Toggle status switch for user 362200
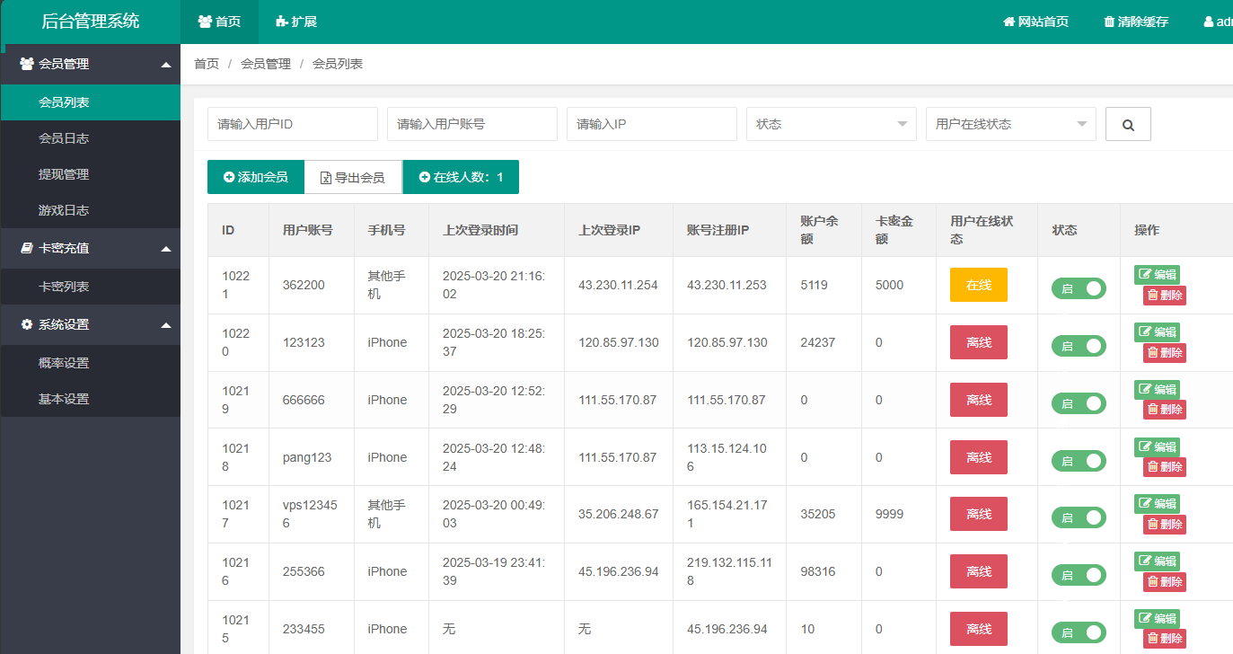Screen dimensions: 1233x654 coord(1079,288)
